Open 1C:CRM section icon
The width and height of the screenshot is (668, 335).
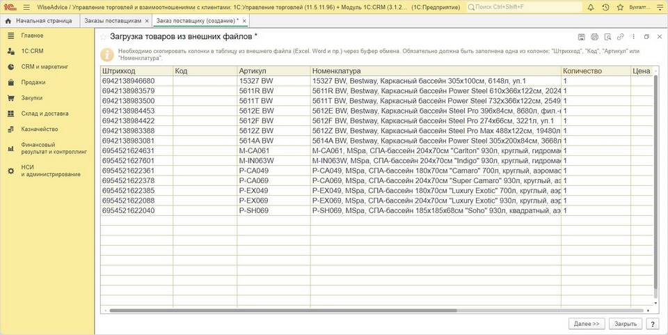click(x=11, y=51)
